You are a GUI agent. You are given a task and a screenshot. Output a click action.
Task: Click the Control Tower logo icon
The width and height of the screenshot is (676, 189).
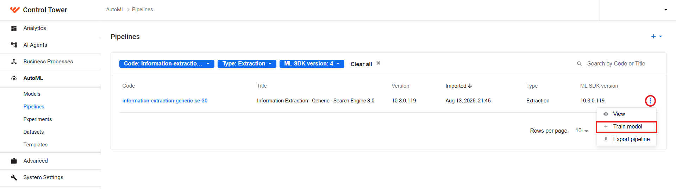[x=15, y=10]
